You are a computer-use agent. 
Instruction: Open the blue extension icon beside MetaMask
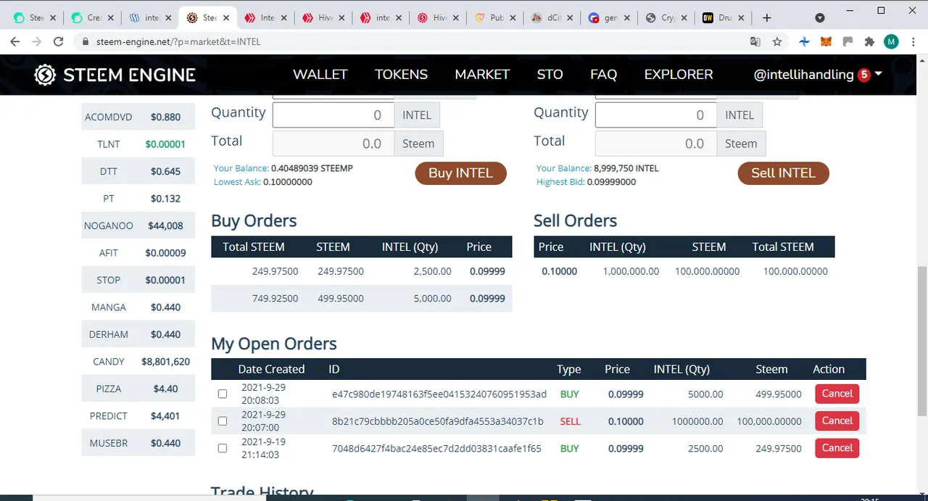(804, 42)
